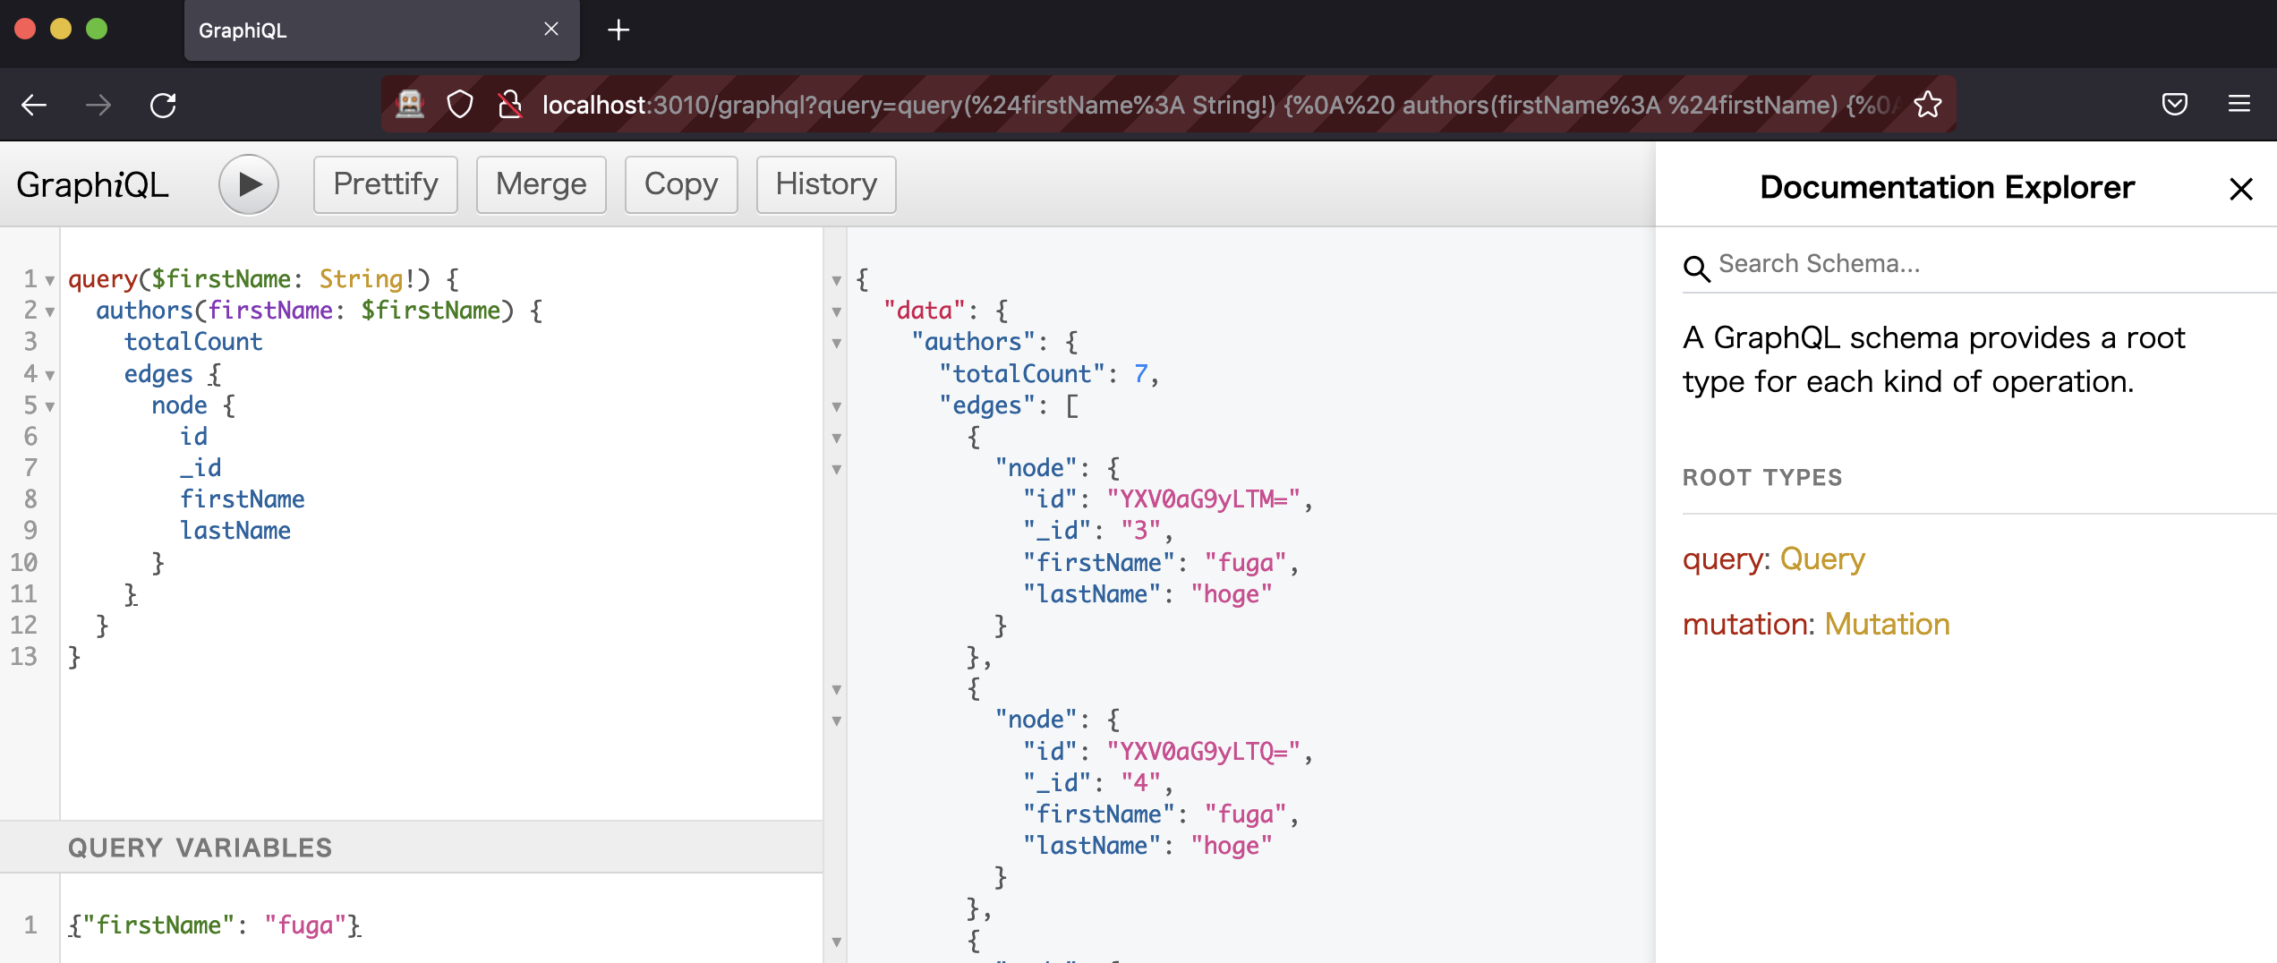This screenshot has height=963, width=2277.
Task: Click the address bar URL
Action: point(1222,105)
